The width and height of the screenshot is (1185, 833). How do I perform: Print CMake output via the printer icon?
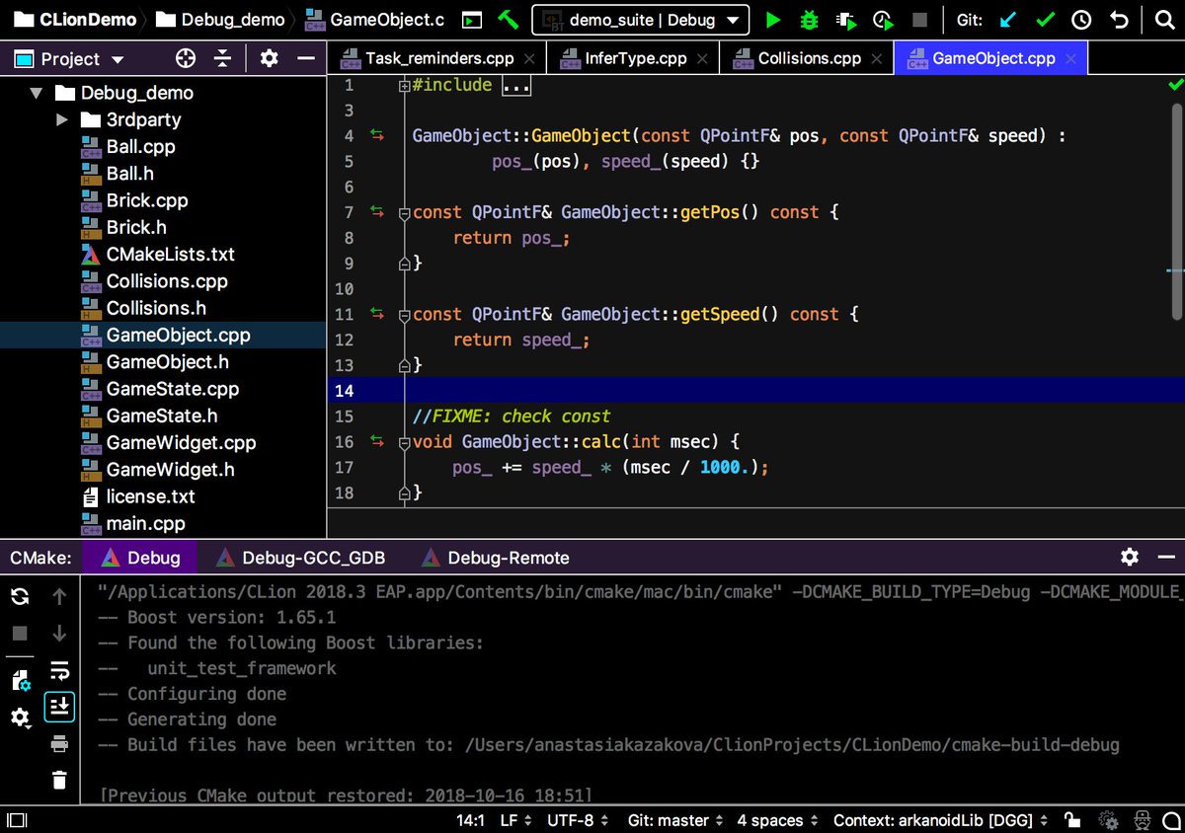click(59, 743)
